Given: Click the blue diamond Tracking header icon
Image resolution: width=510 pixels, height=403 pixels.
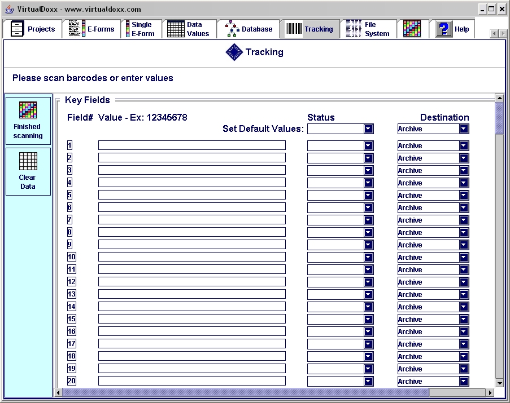Looking at the screenshot, I should coord(234,52).
